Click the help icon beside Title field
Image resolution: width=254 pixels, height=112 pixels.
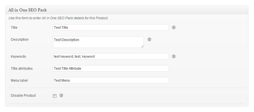(174, 27)
